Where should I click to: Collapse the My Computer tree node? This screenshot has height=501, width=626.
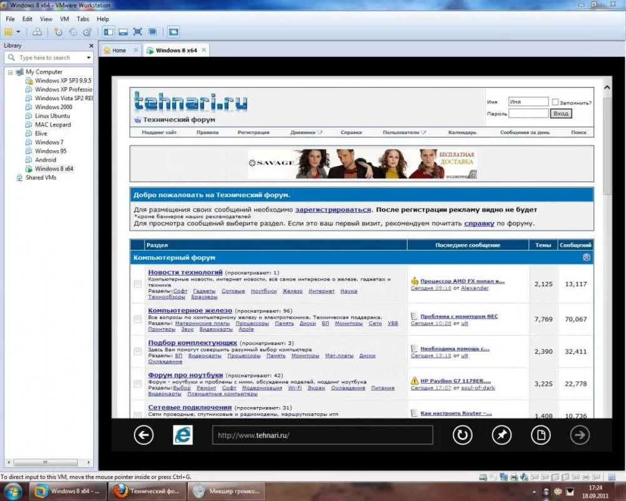coord(11,72)
